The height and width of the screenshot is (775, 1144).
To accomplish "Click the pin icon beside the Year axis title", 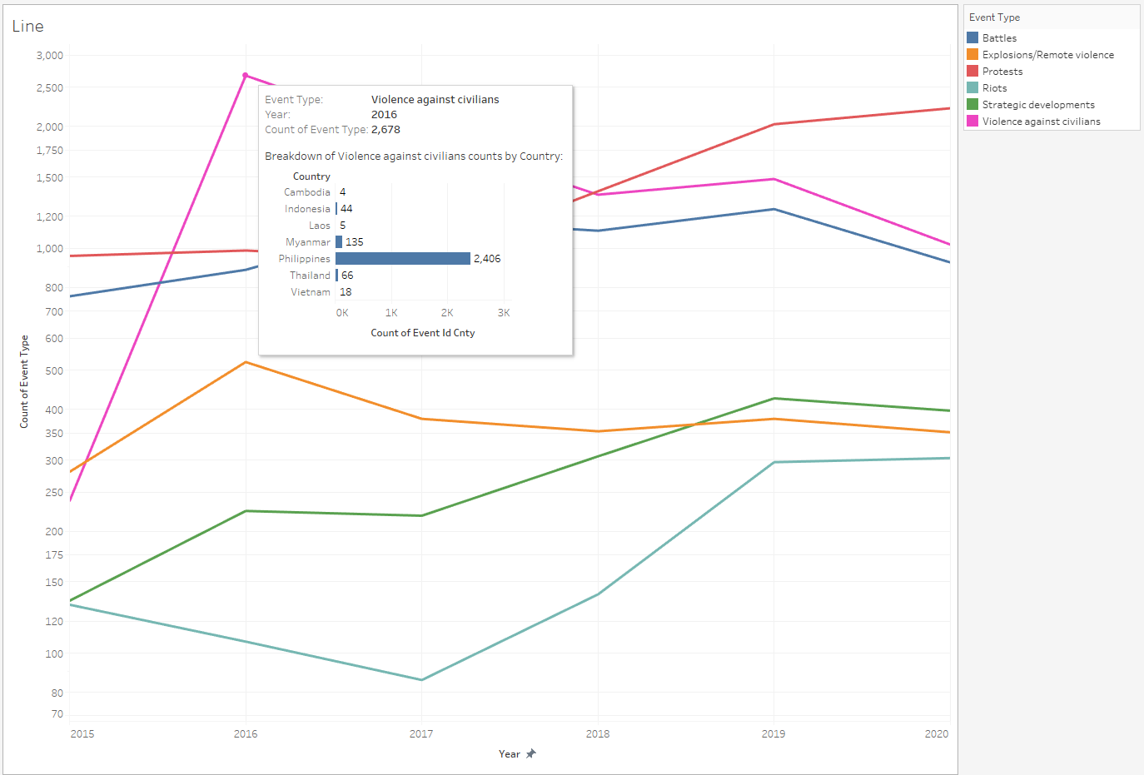I will coord(531,753).
